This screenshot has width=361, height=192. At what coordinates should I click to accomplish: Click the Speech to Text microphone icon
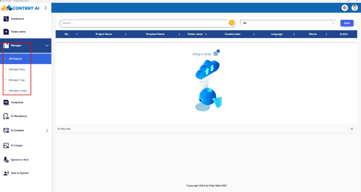6,160
